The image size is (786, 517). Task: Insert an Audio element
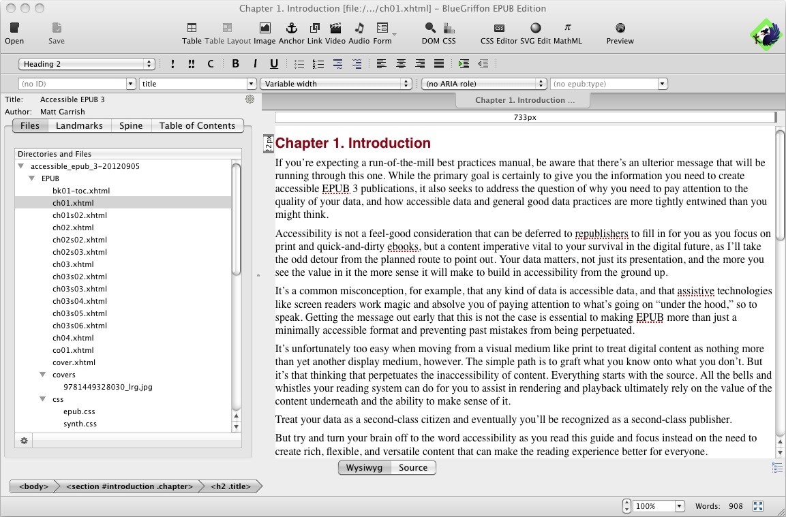pyautogui.click(x=359, y=33)
